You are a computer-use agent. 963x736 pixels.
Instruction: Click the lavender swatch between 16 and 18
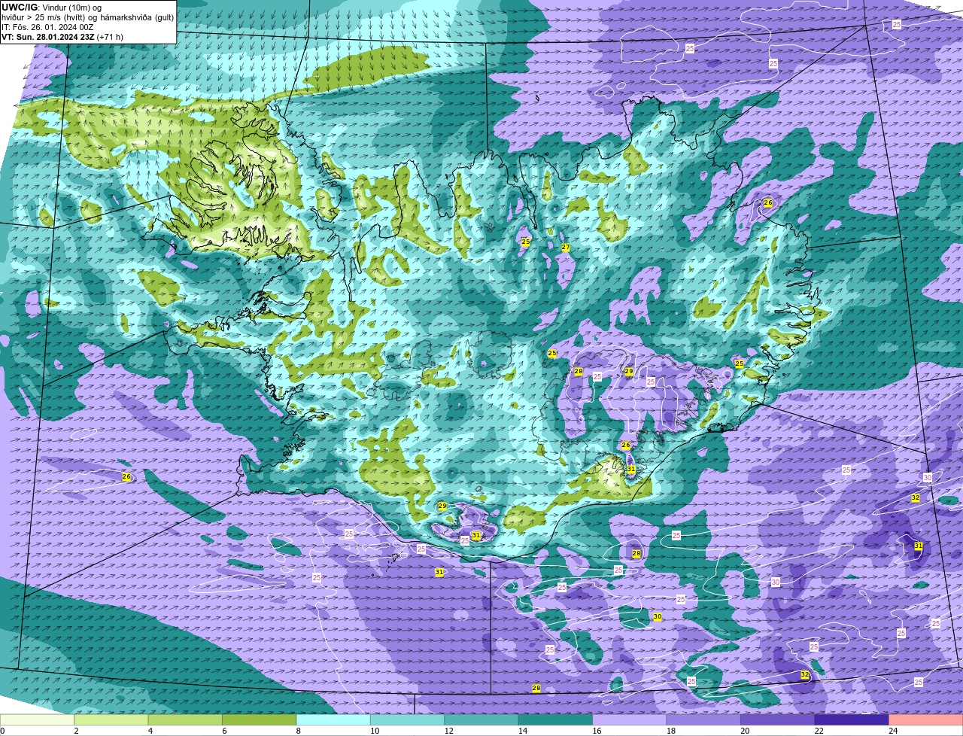[x=630, y=719]
